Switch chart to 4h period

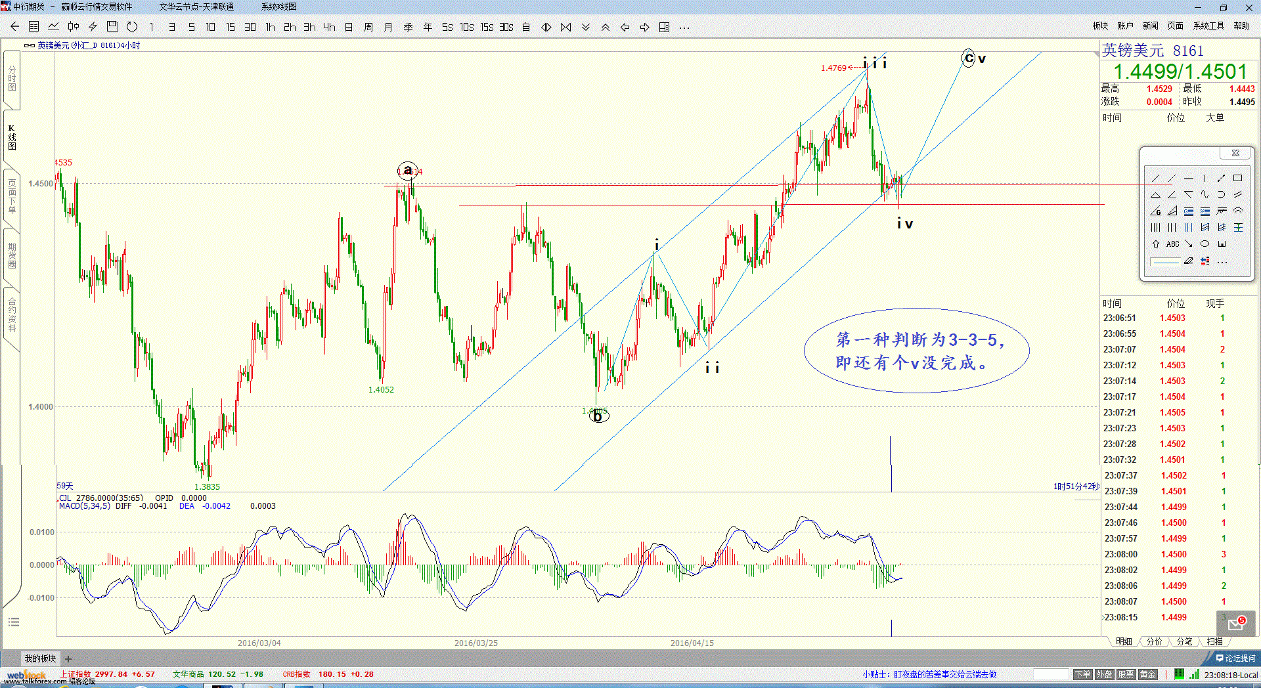pos(329,27)
